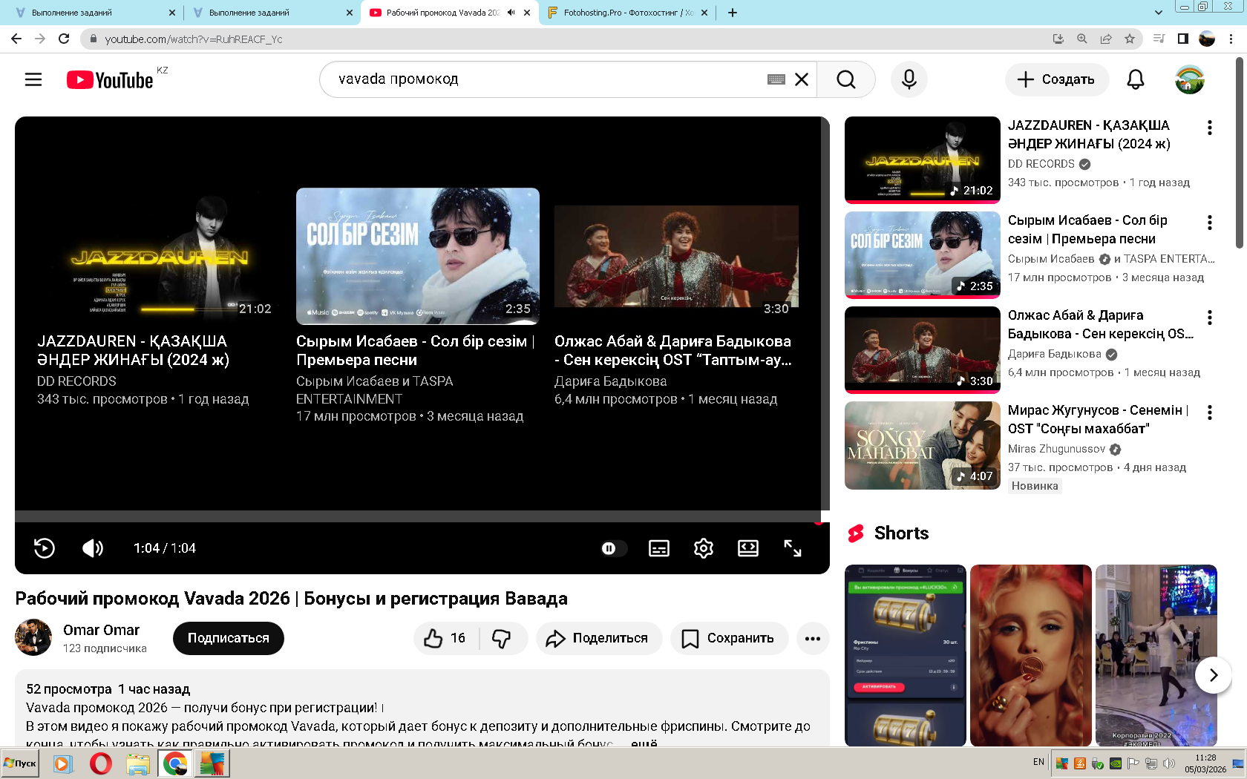Open options menu for the JAZZDAUREN video
1247x779 pixels.
[x=1209, y=128]
